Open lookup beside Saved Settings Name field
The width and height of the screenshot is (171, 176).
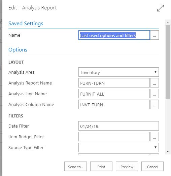coord(155,35)
